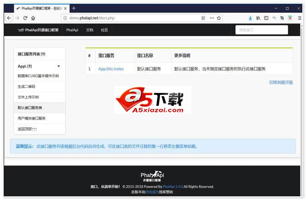Click the 温馨提示 notice text
Image resolution: width=306 pixels, height=200 pixels.
pos(107,146)
